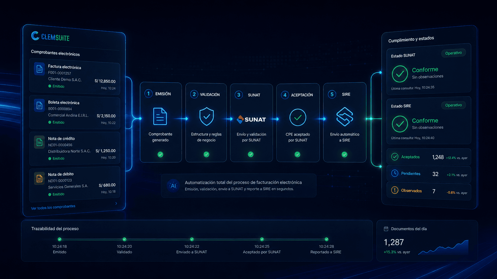Click the Factura F001-0001257 number
497x279 pixels.
click(x=59, y=73)
